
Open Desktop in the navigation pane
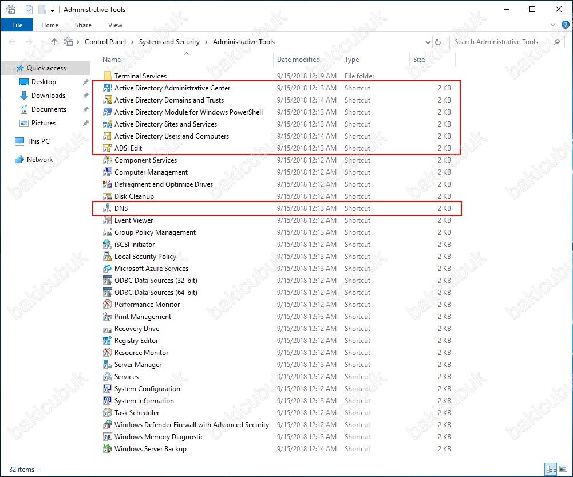point(44,82)
